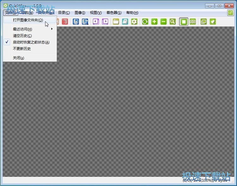The width and height of the screenshot is (237, 186).
Task: Go to previous page with purple left arrow
Action: click(x=96, y=22)
